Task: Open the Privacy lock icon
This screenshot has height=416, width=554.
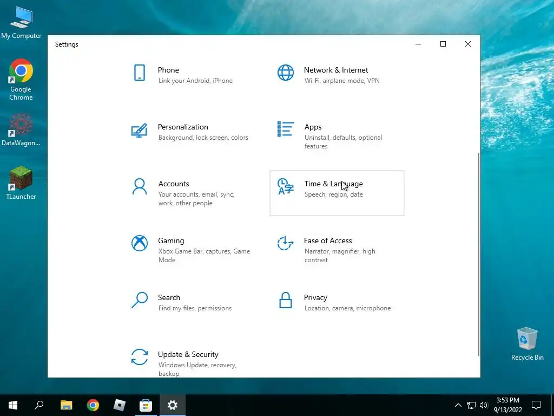Action: coord(286,300)
